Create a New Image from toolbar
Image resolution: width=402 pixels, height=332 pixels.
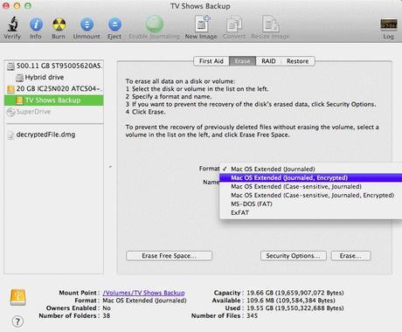202,24
